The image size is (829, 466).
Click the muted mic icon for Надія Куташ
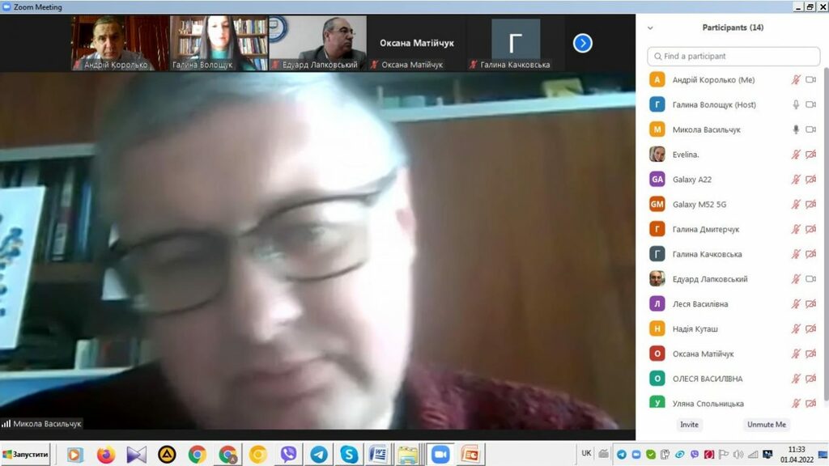click(796, 329)
